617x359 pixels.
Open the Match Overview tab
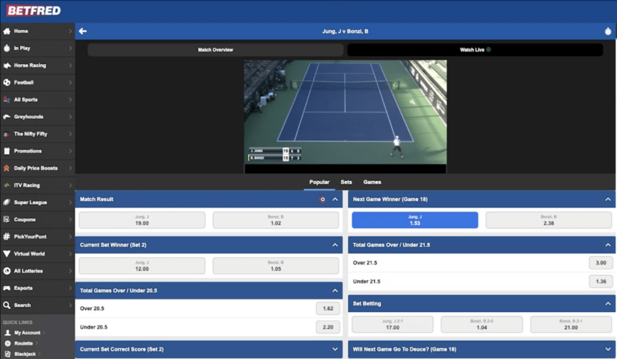pos(215,49)
